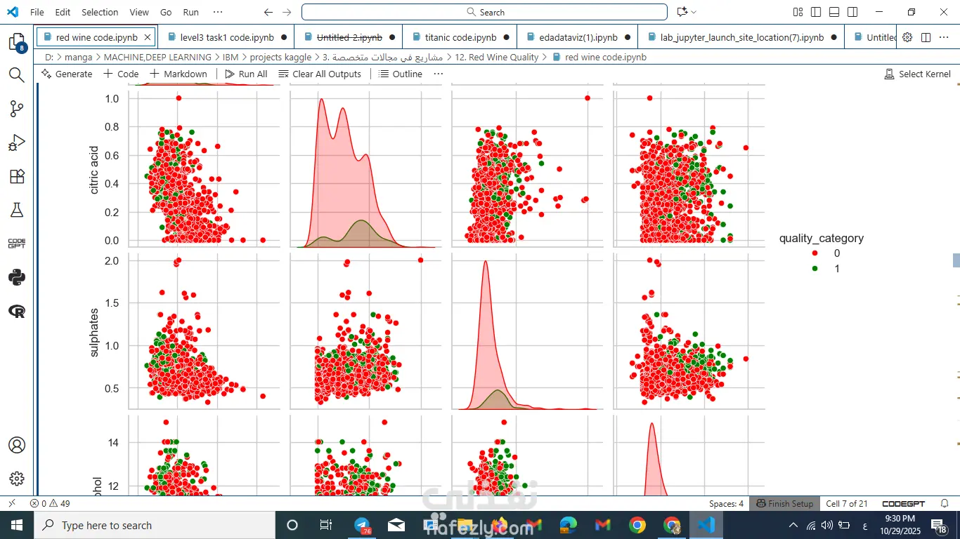Click the notebook vertical scrollbar thumb
960x539 pixels.
(x=956, y=260)
